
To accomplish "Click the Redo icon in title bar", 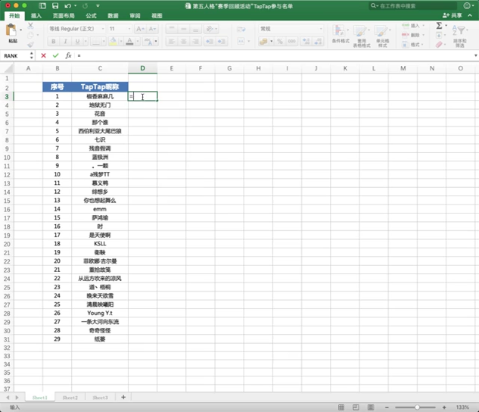I will [86, 6].
